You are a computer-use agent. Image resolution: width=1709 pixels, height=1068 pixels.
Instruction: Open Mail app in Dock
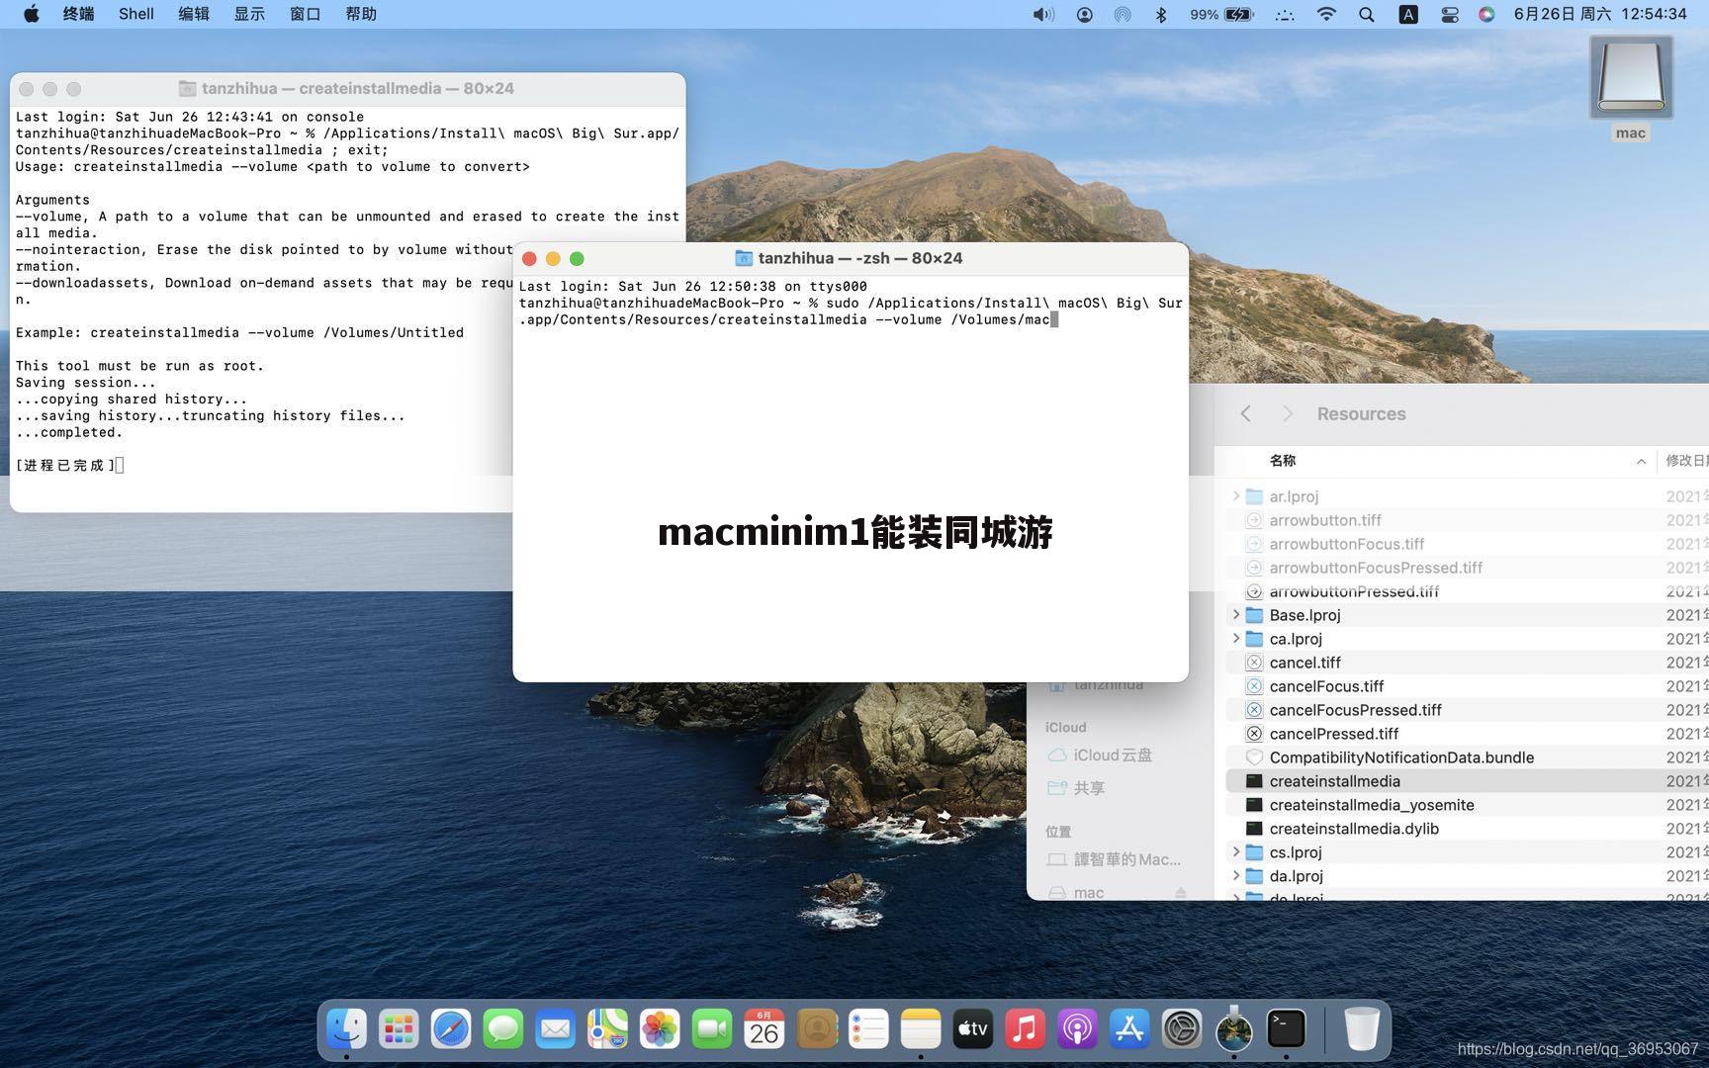(555, 1029)
